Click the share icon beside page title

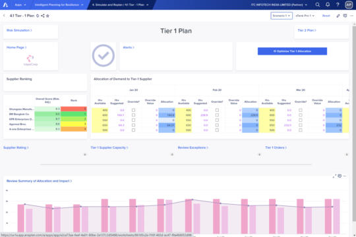[x=43, y=16]
